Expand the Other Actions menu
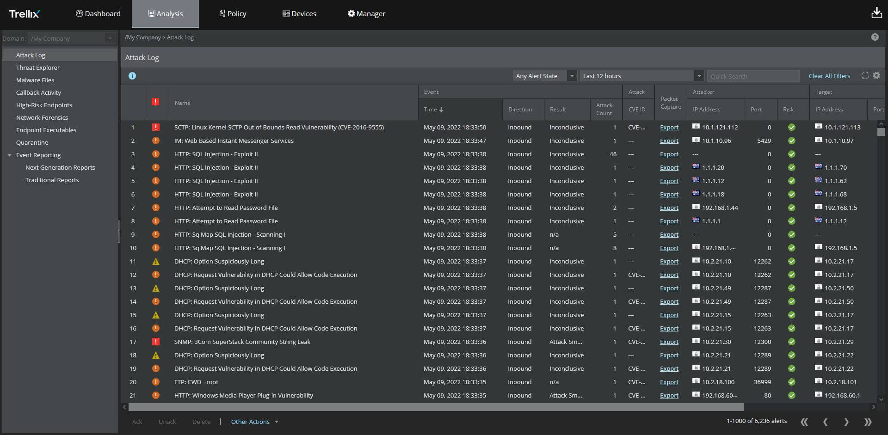 255,422
